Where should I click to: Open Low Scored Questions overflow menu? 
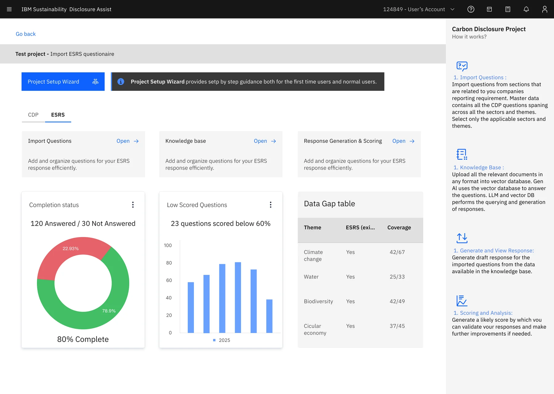coord(271,205)
